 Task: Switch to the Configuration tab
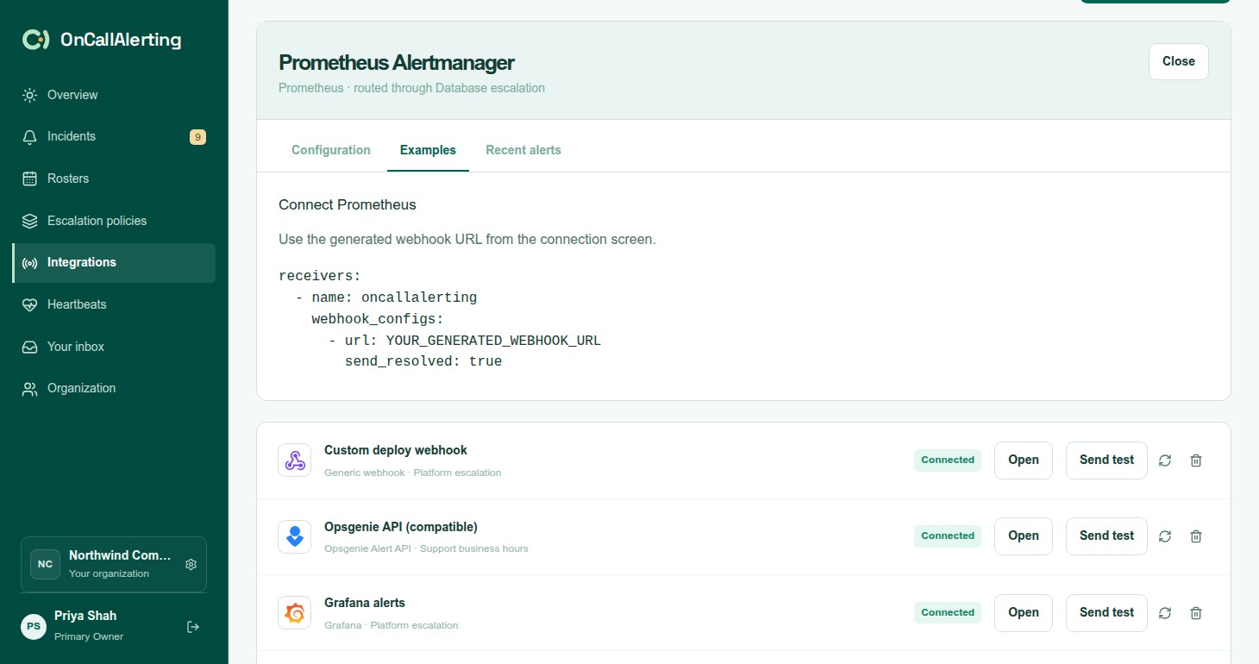coord(331,150)
